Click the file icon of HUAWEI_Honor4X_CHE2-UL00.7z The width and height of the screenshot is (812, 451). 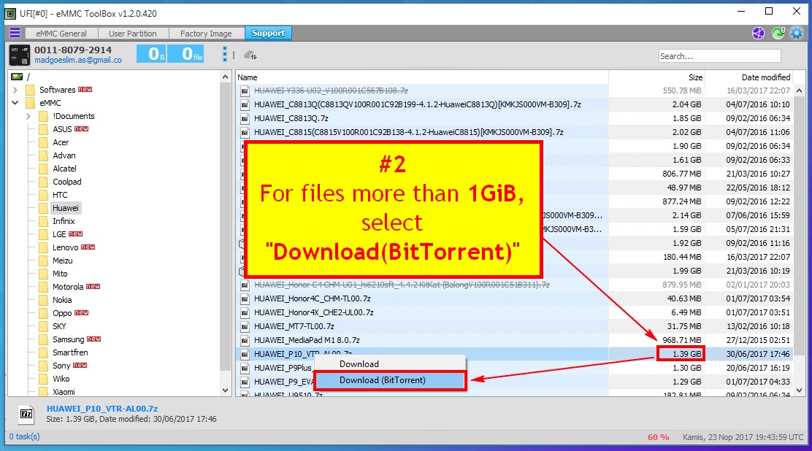click(x=245, y=313)
